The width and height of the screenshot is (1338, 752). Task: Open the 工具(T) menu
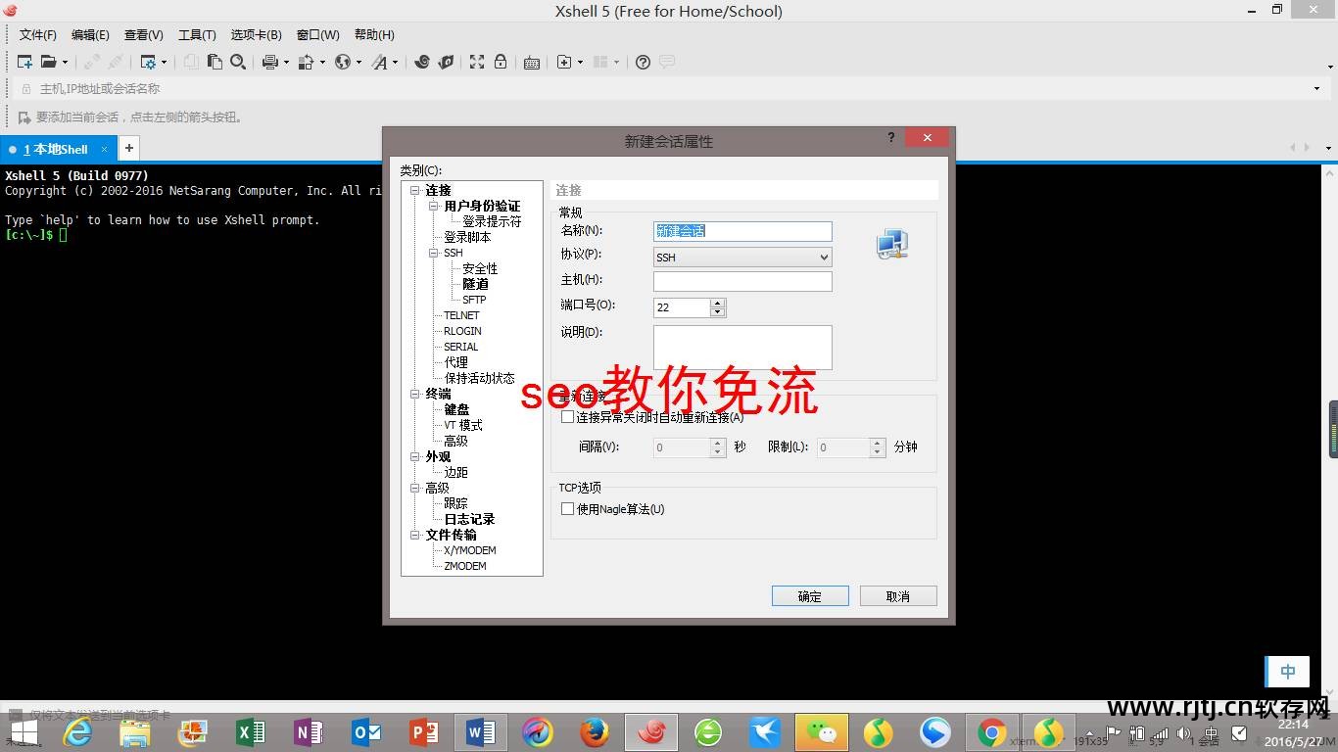point(197,35)
